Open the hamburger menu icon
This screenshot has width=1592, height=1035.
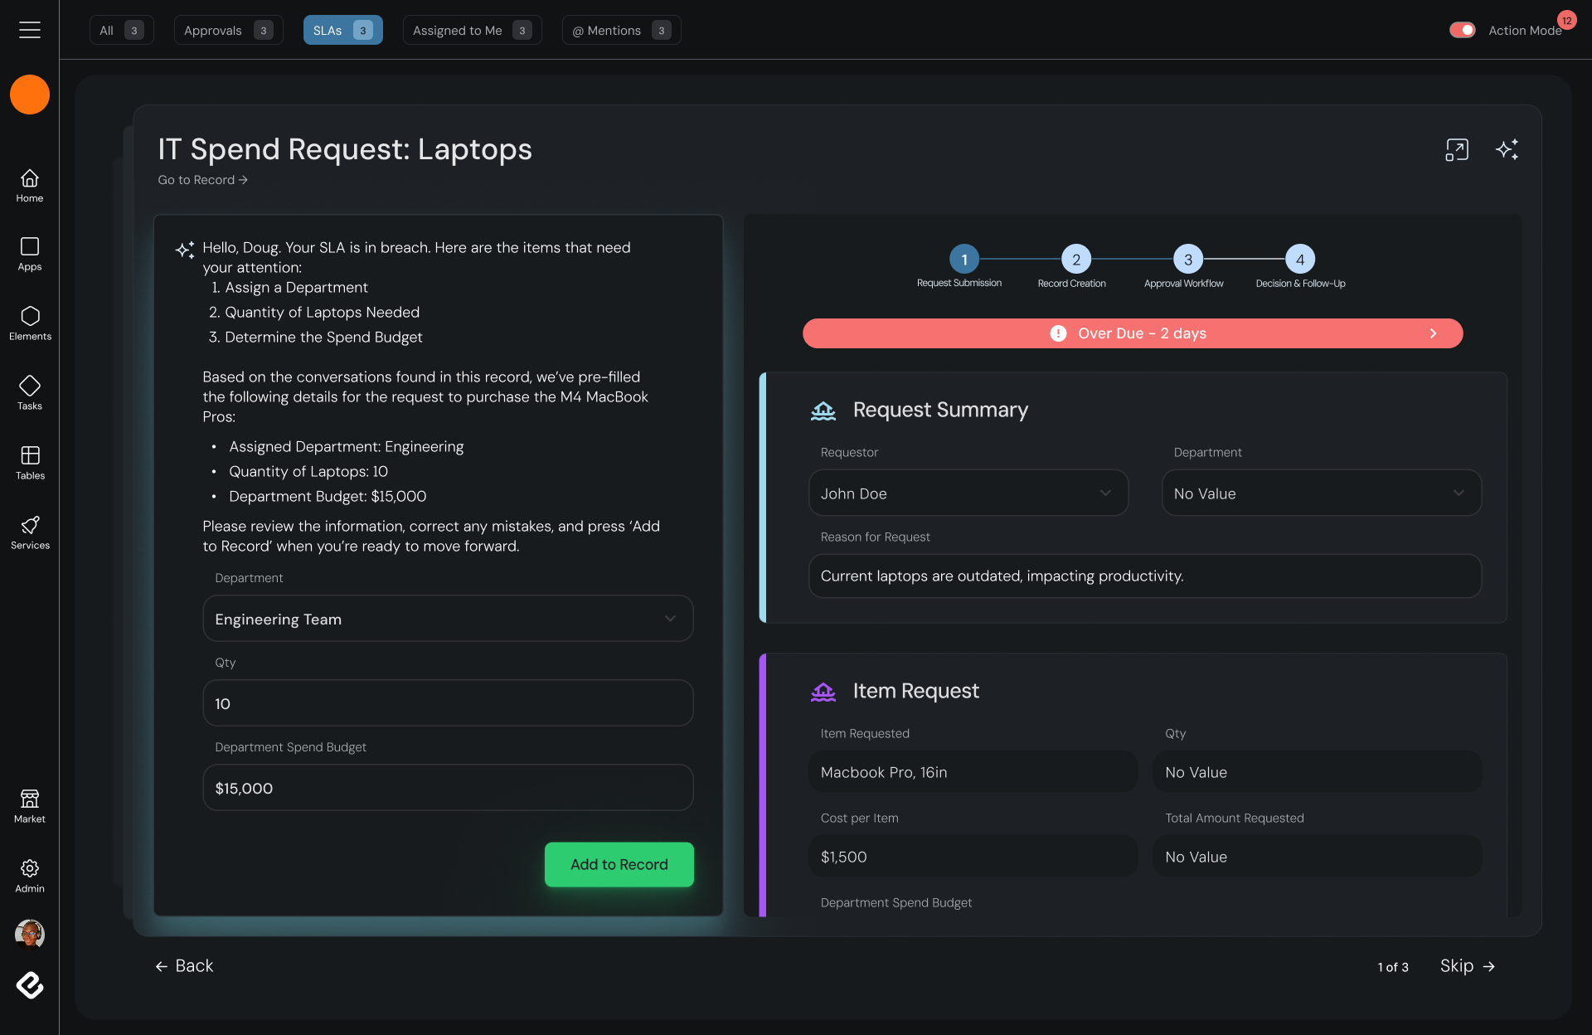pyautogui.click(x=30, y=30)
